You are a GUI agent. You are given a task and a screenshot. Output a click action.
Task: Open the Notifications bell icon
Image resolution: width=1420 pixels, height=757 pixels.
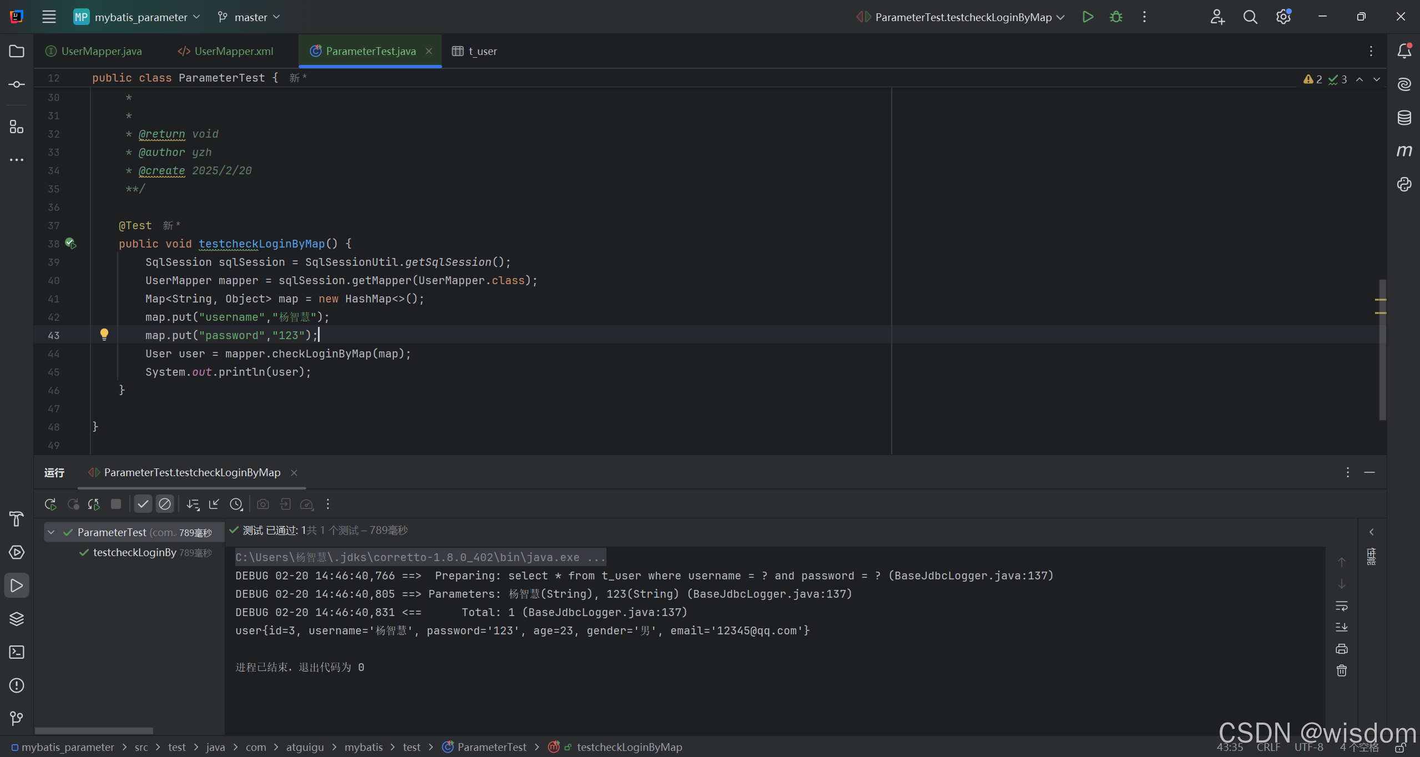pyautogui.click(x=1404, y=51)
